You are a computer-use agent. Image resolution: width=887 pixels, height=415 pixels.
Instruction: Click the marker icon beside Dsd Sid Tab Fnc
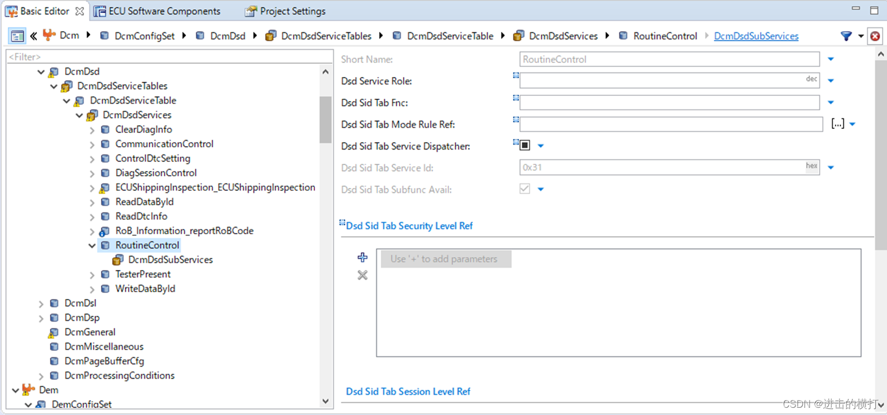click(x=516, y=98)
